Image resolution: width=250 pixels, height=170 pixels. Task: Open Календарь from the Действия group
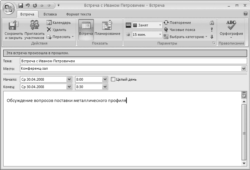[x=58, y=23]
